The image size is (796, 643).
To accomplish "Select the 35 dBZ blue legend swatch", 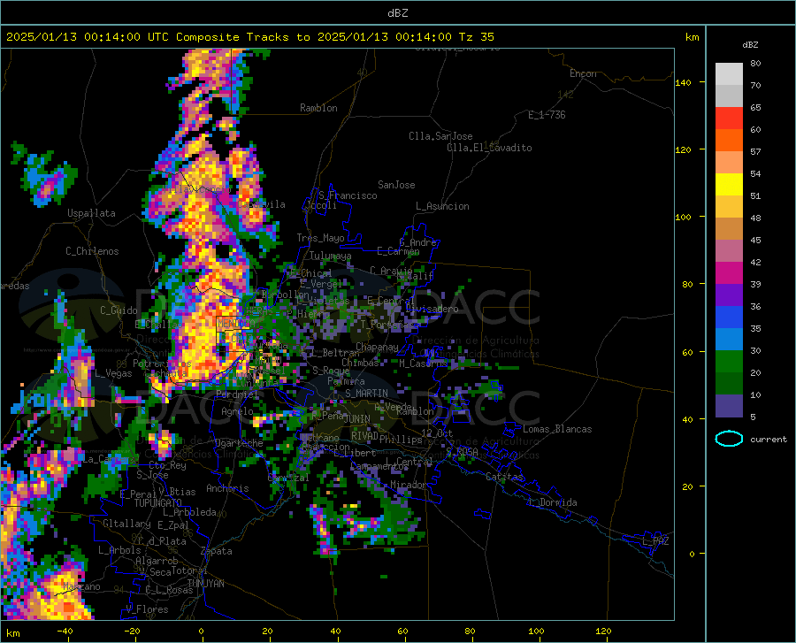I will [x=729, y=318].
